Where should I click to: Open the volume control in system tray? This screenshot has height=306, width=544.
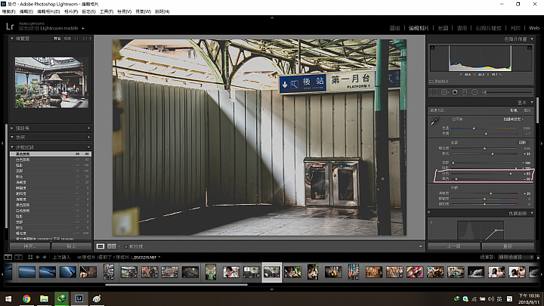click(x=491, y=298)
